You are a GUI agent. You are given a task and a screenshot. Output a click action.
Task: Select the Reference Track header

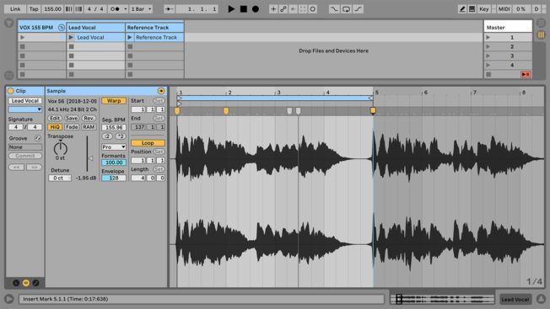[154, 27]
